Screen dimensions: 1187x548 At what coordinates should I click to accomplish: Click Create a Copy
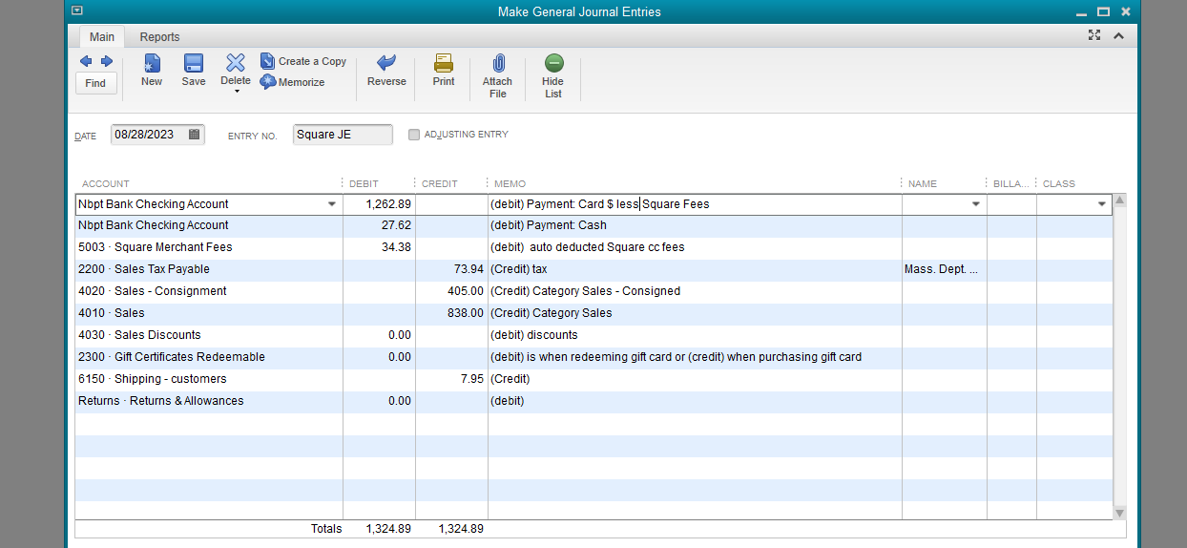[x=303, y=61]
